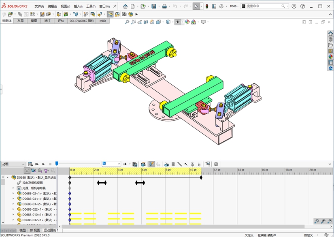Screen dimensions: 334x237
Task: Open the Help question mark icon
Action: click(302, 6)
